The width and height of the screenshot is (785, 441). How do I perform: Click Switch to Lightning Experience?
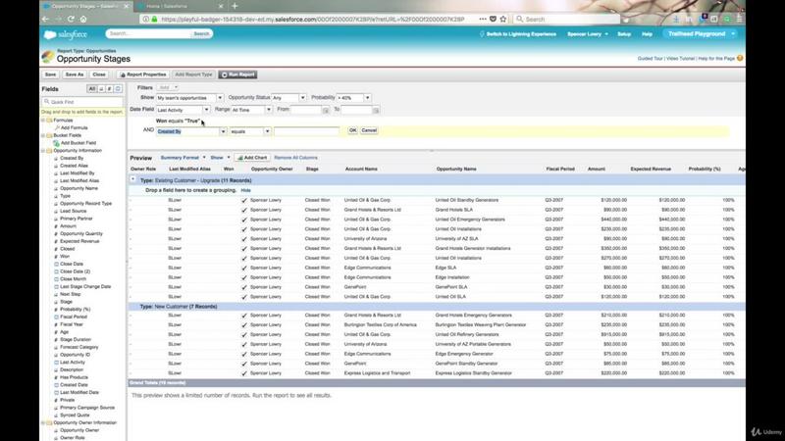point(518,34)
